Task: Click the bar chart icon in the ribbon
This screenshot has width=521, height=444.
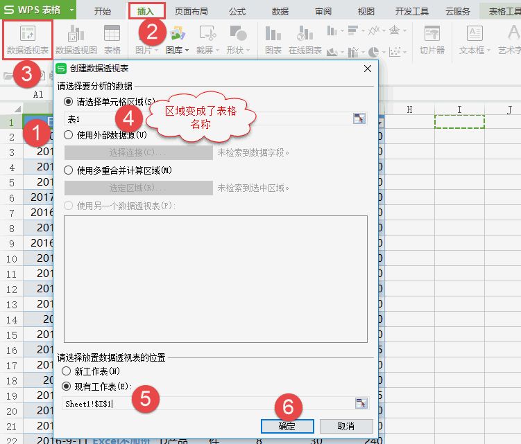Action: [353, 30]
